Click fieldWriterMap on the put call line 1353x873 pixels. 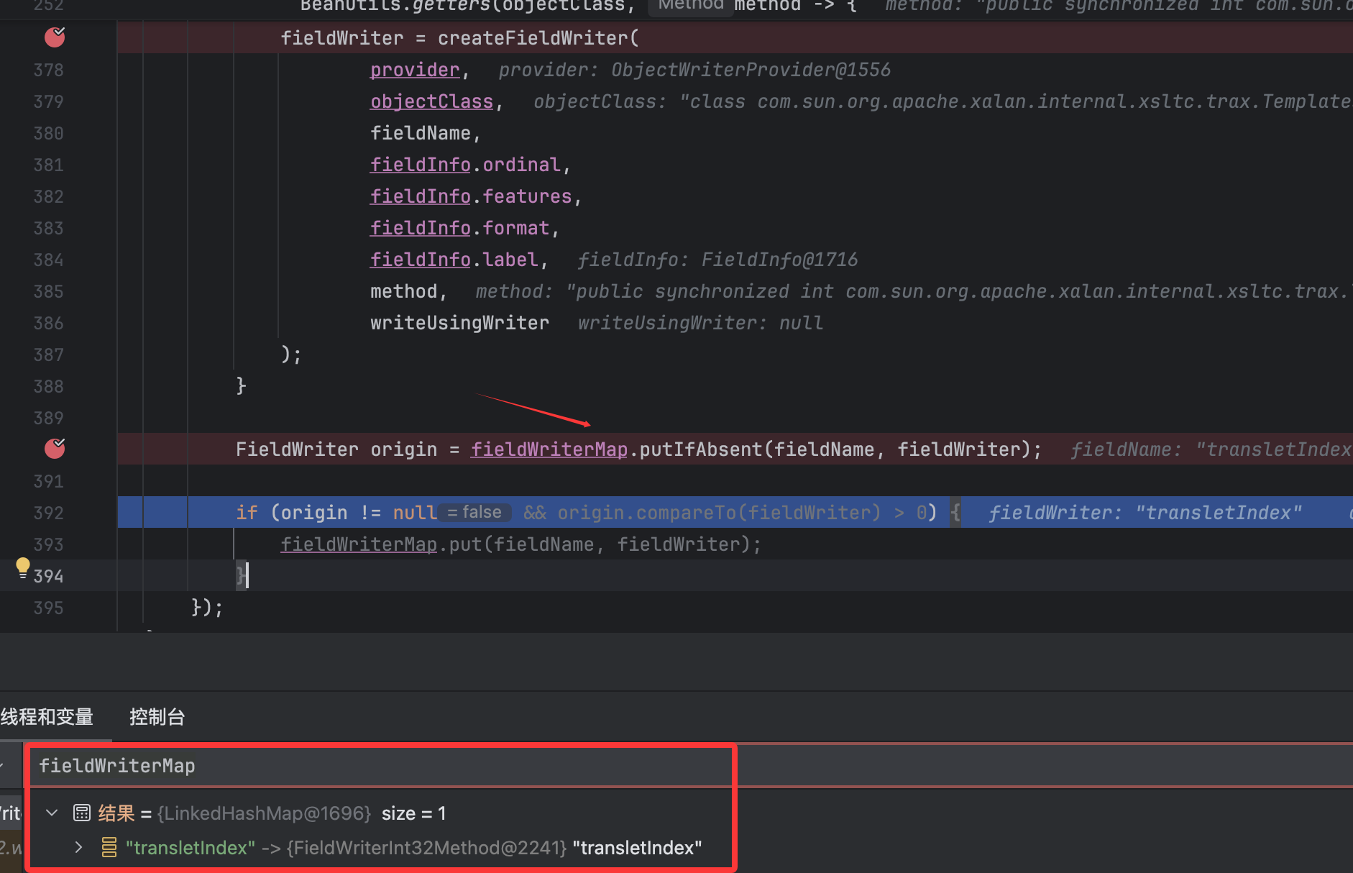(358, 544)
